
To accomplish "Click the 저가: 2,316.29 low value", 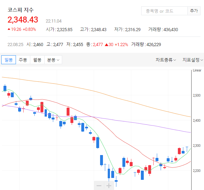I will (x=127, y=30).
